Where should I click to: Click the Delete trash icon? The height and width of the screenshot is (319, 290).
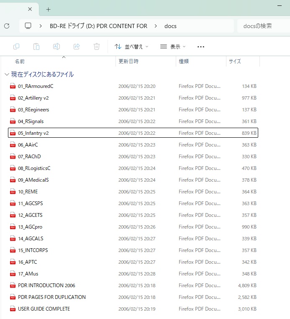pos(97,46)
